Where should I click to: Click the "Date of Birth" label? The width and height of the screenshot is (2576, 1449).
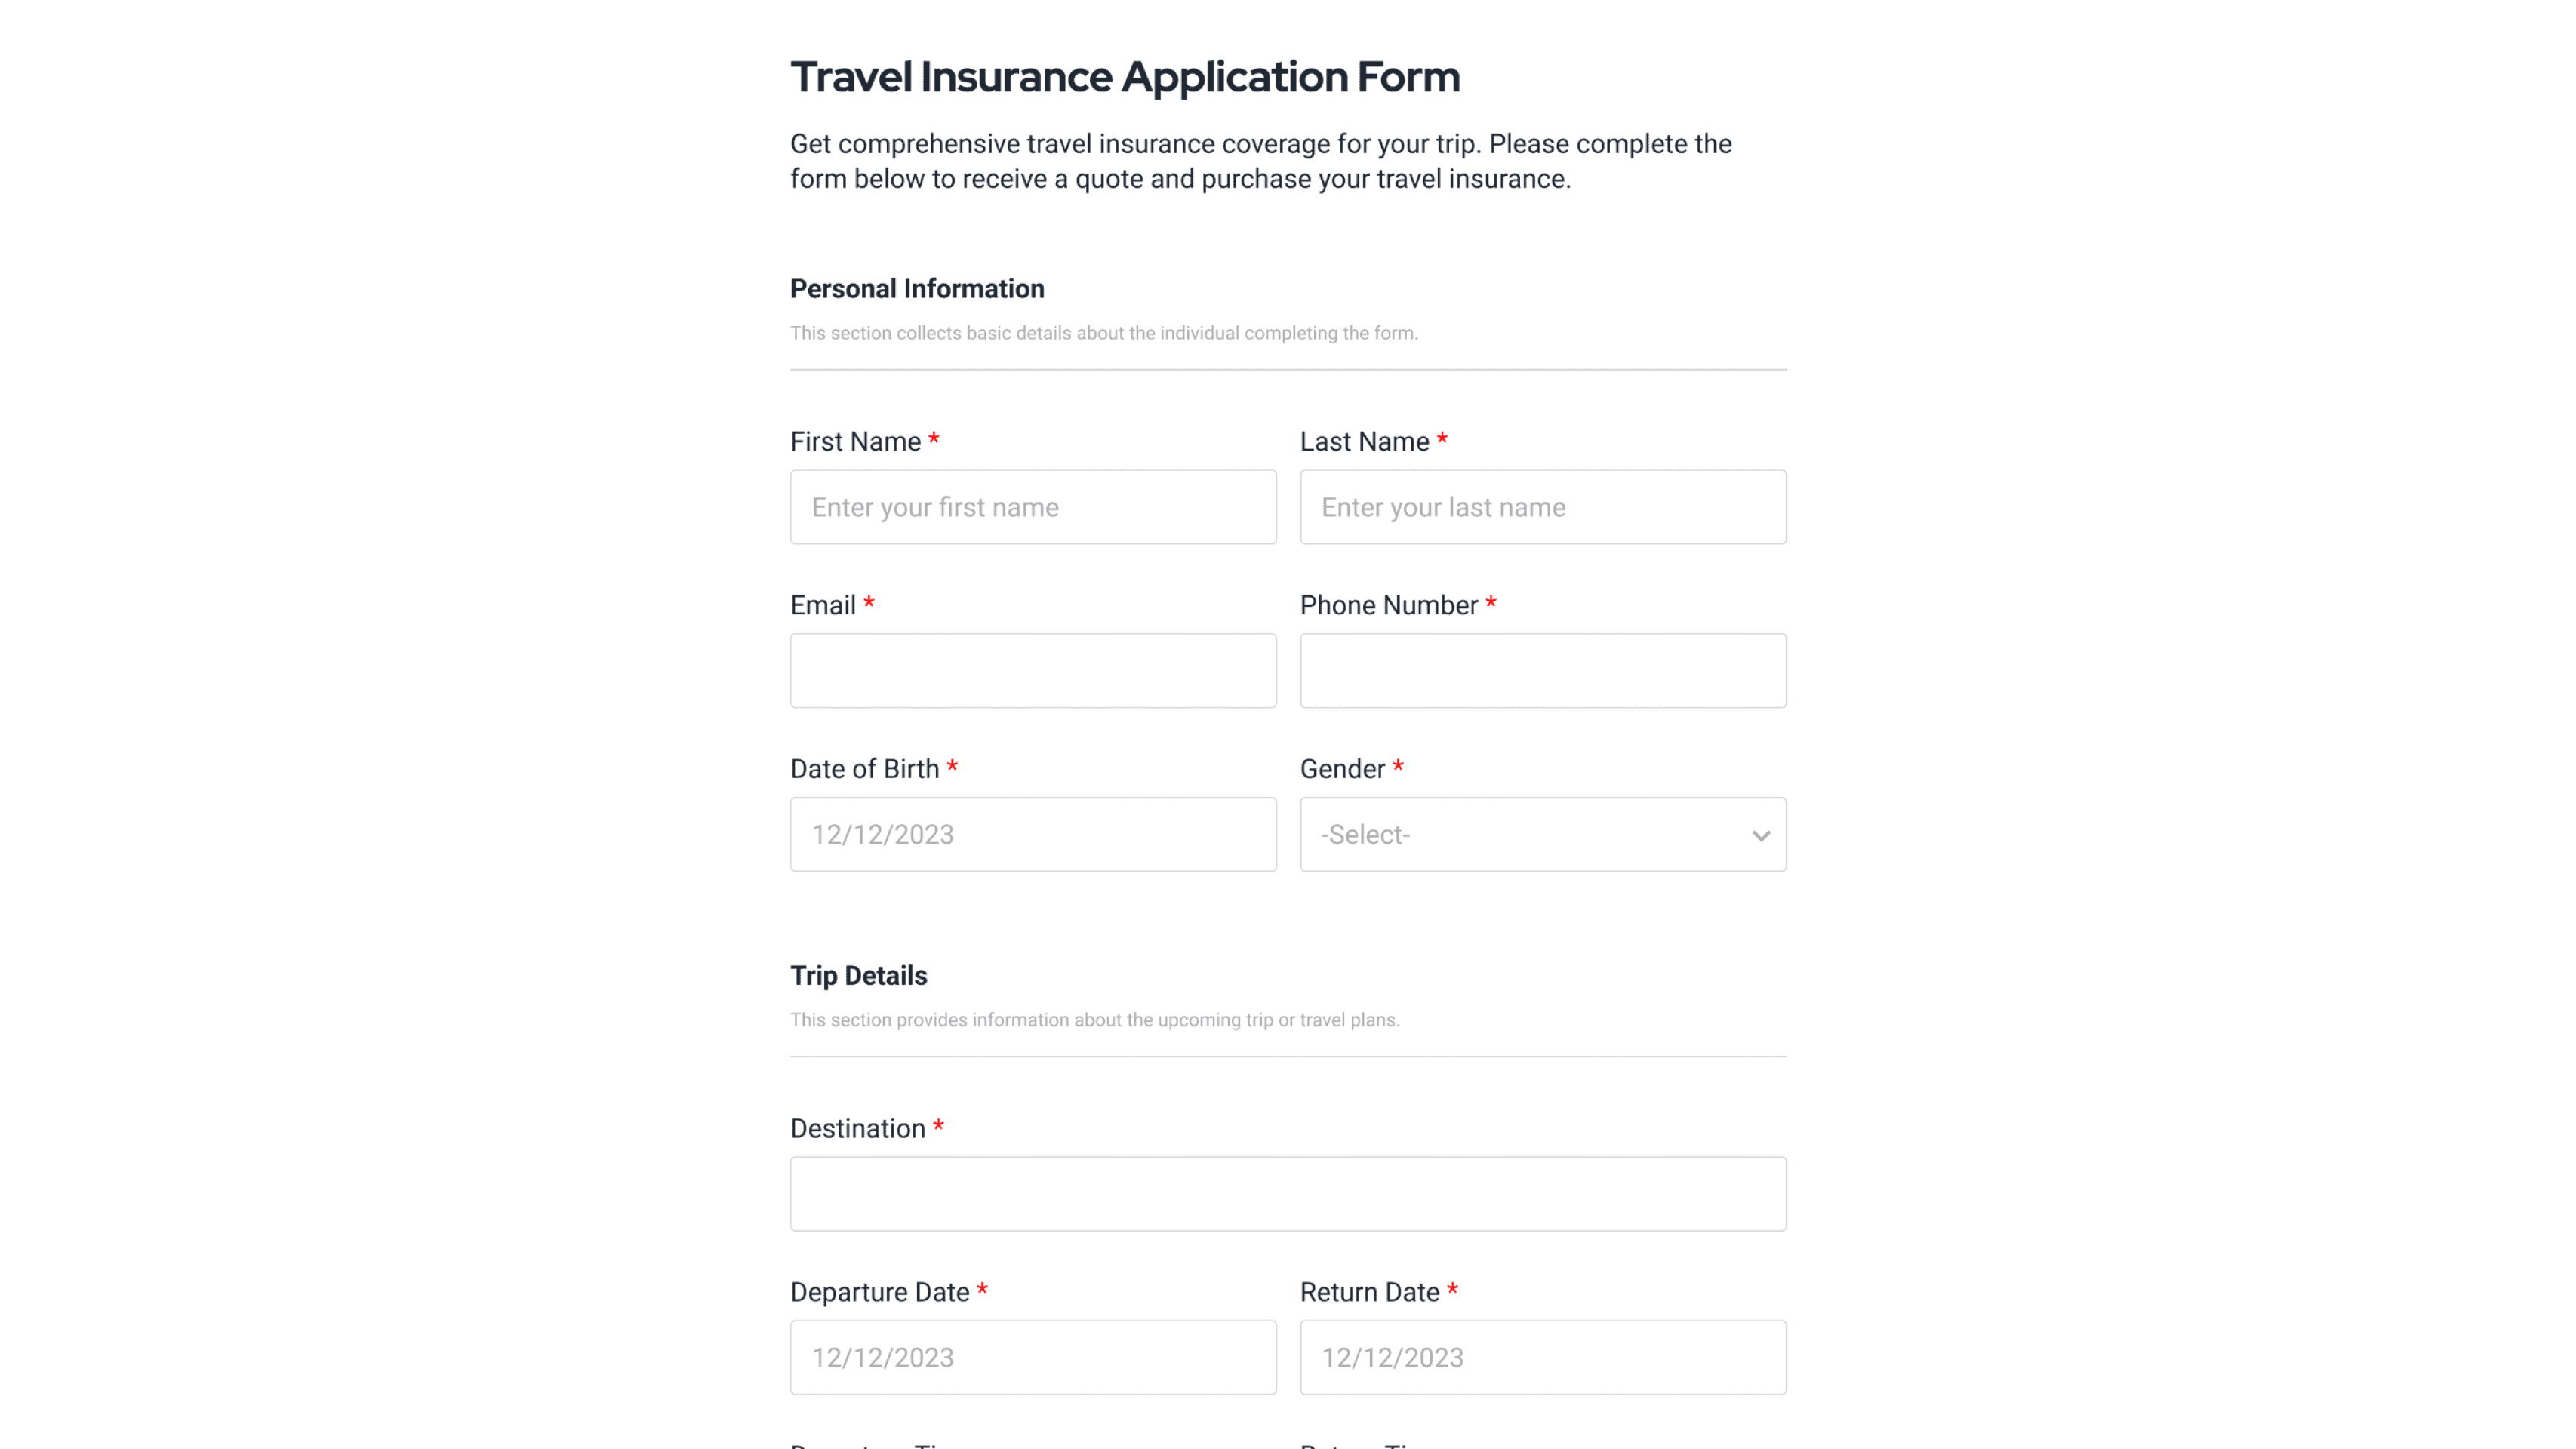[864, 769]
